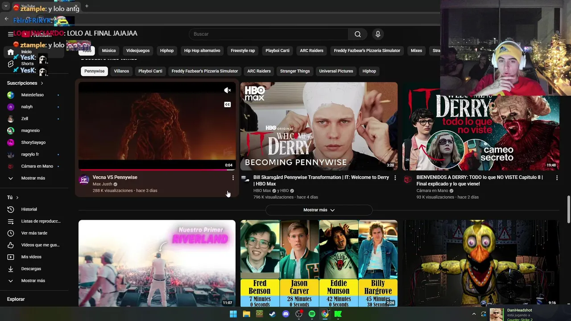The height and width of the screenshot is (321, 571).
Task: Select the Stranger Things topic chip
Action: coord(295,71)
